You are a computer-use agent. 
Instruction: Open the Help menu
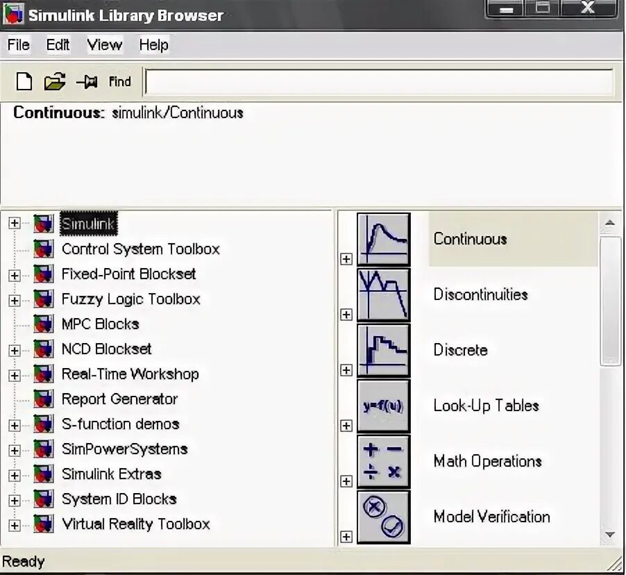pos(153,44)
